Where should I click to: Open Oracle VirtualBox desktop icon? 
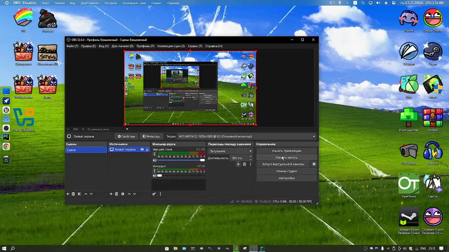(x=23, y=120)
